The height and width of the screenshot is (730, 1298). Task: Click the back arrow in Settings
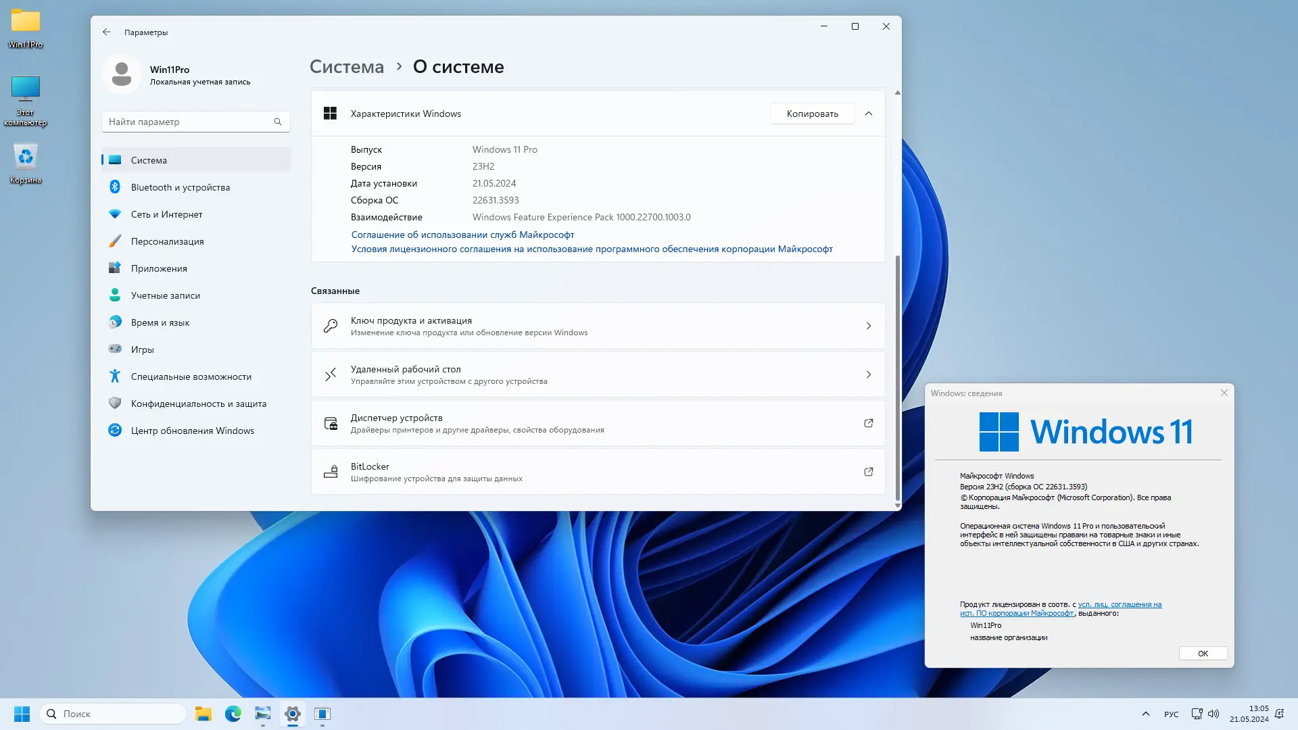107,32
